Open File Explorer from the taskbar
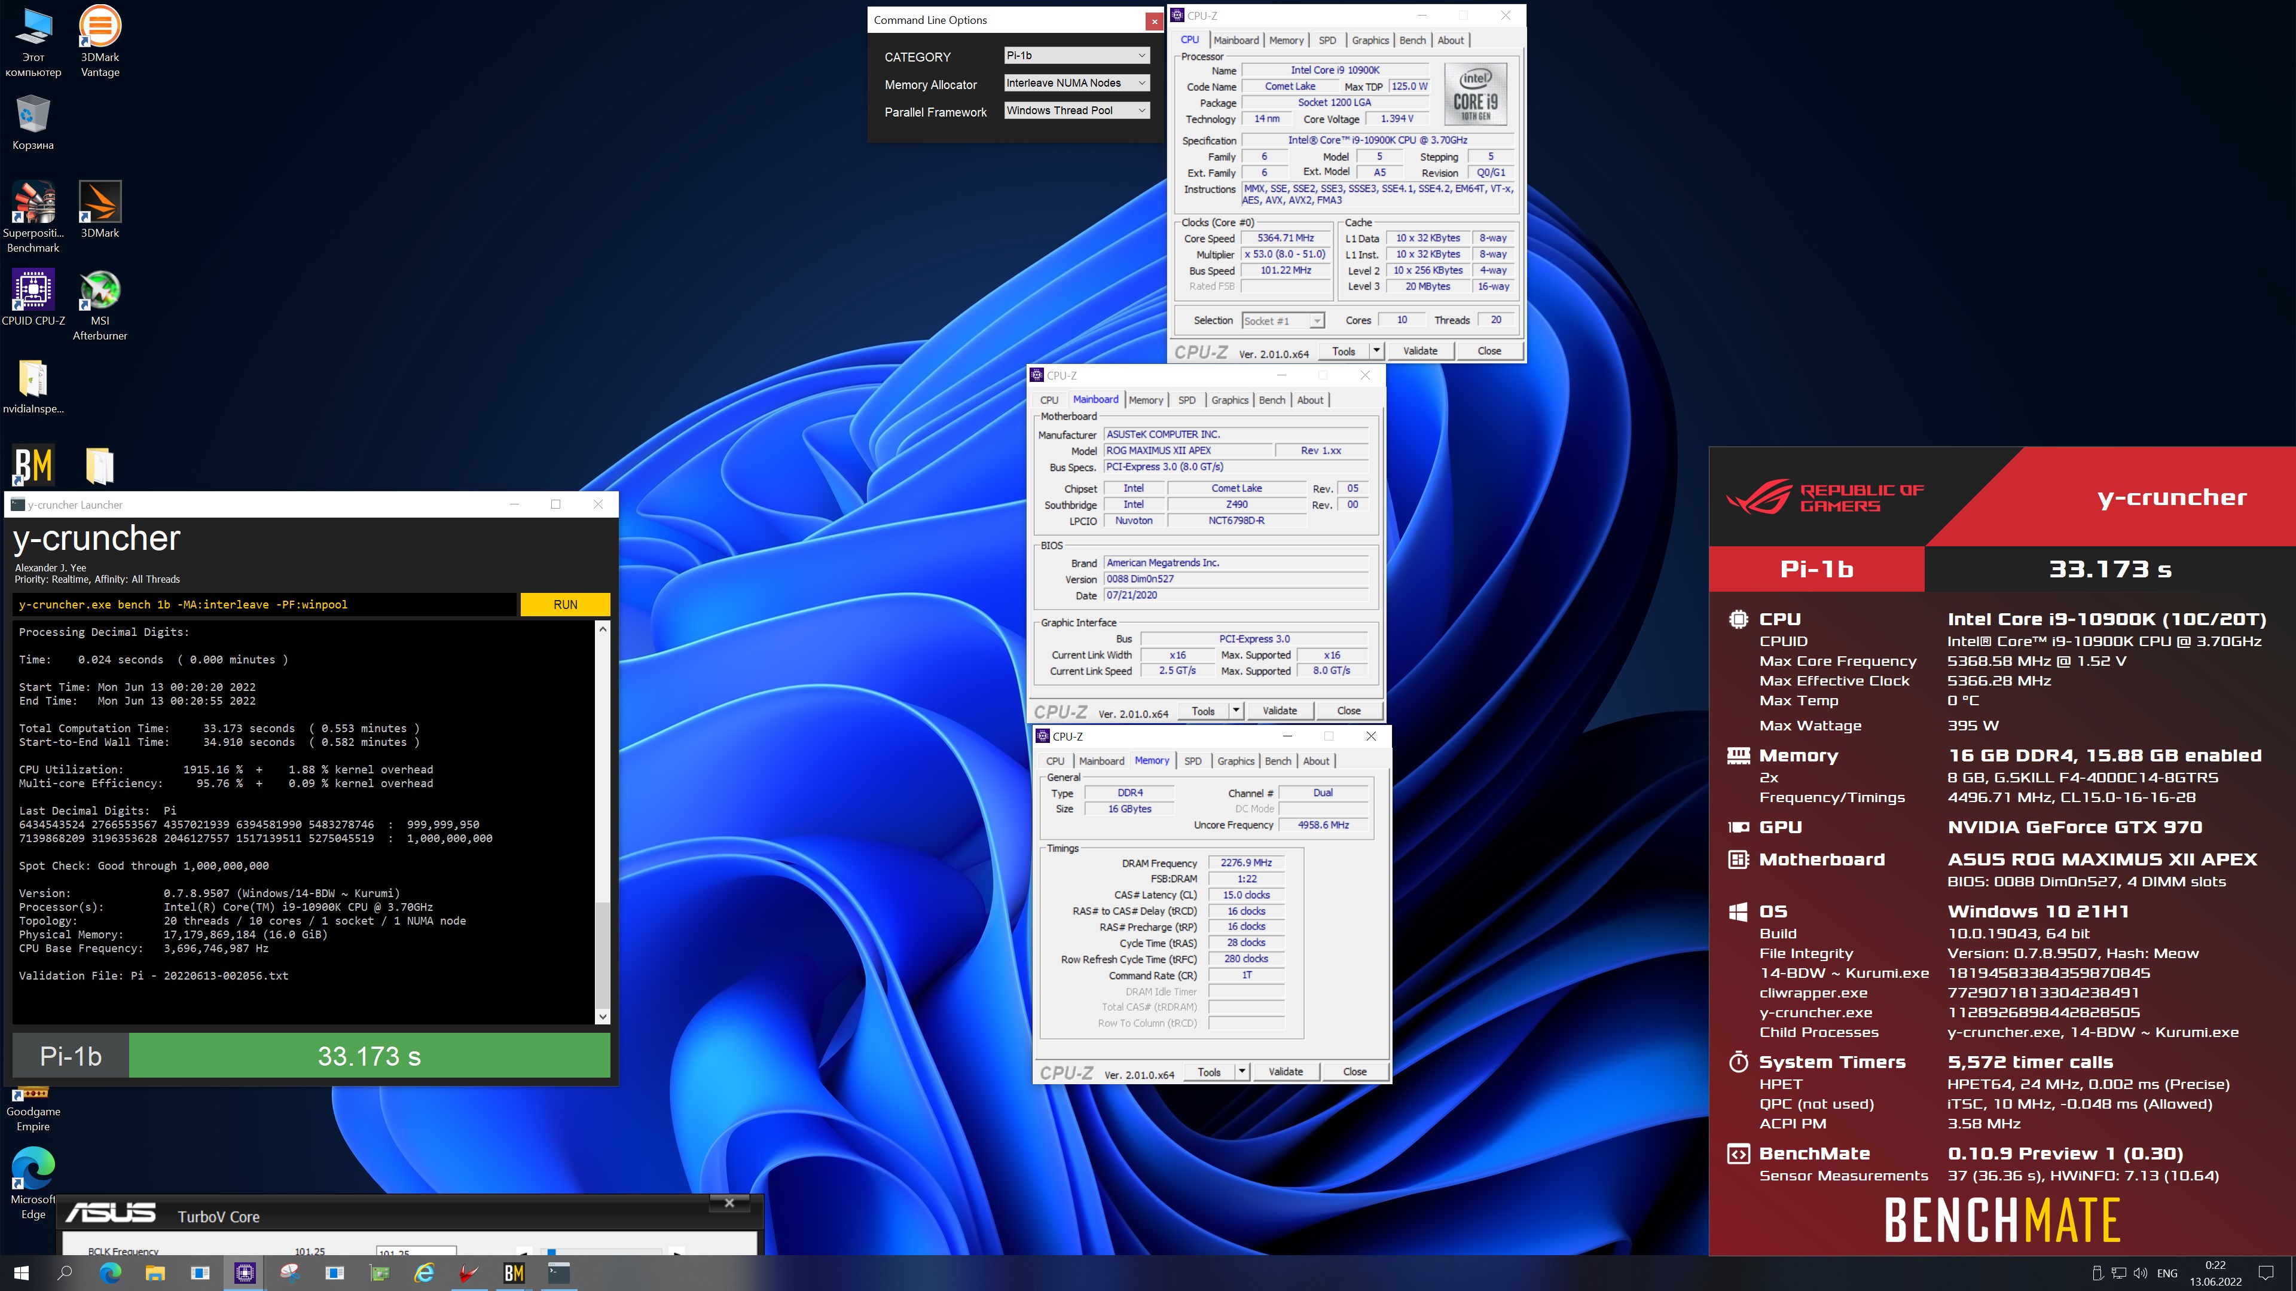 [x=155, y=1273]
